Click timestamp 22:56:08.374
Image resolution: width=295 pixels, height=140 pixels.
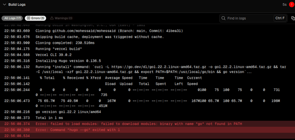pos(17,124)
